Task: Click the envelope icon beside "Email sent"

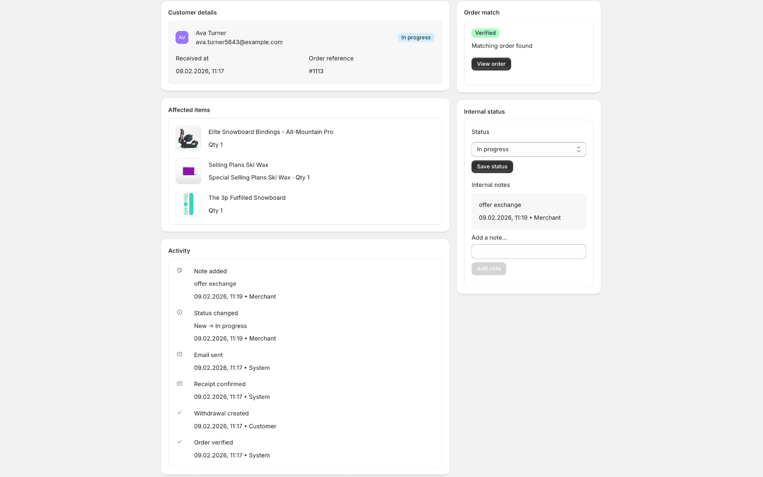Action: 179,354
